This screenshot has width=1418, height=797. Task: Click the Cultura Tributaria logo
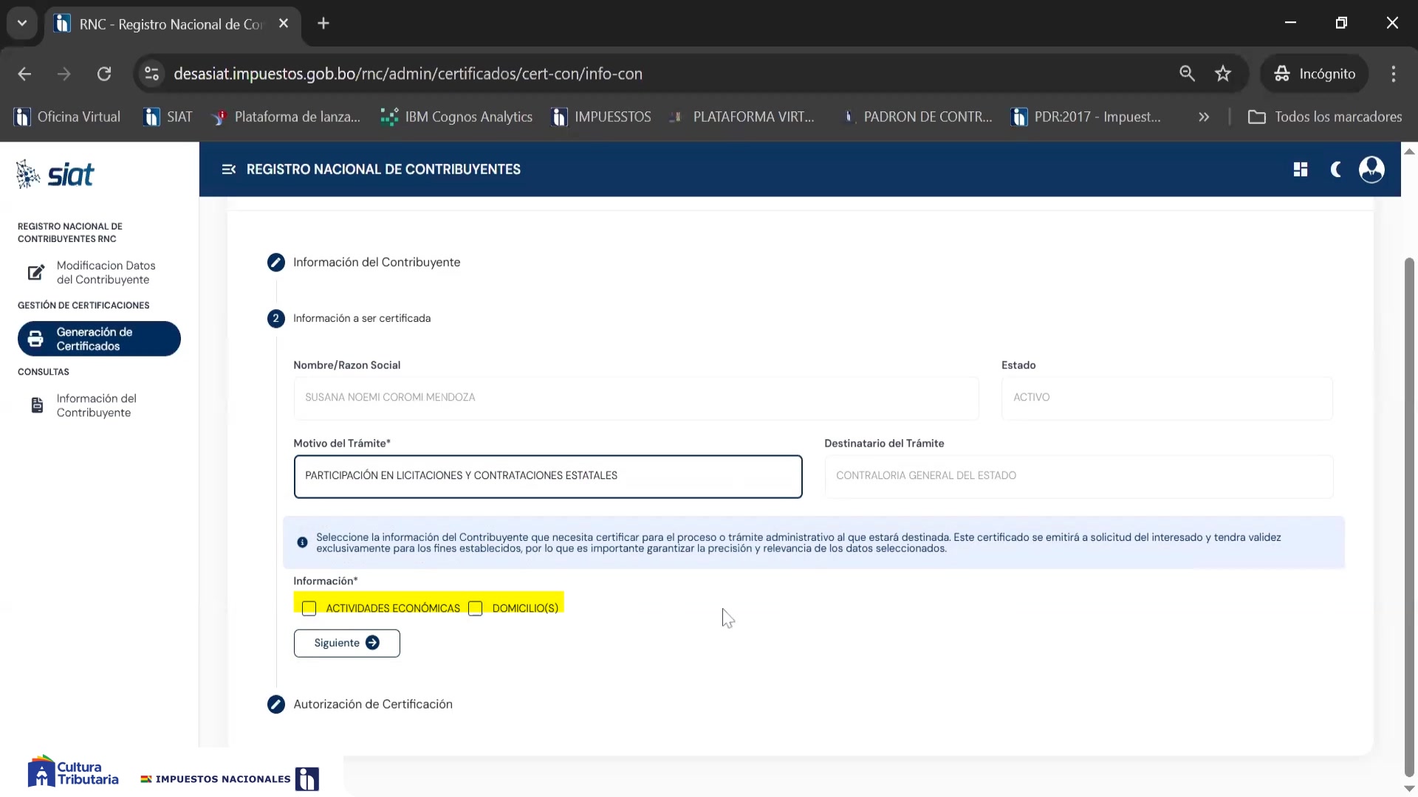coord(72,772)
